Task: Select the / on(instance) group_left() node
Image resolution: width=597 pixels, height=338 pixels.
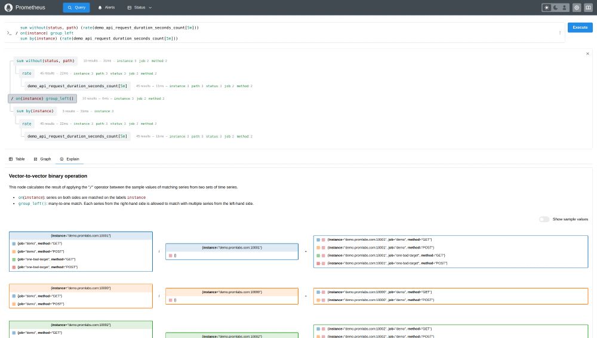Action: coord(42,99)
